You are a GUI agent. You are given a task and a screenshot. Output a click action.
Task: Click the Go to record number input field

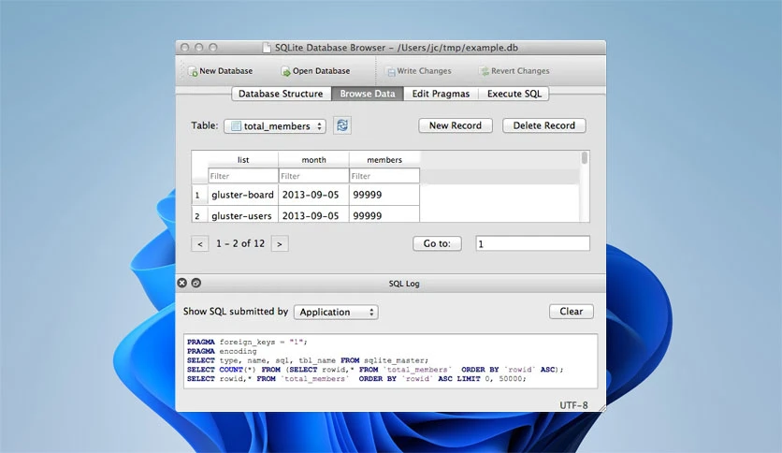click(532, 243)
